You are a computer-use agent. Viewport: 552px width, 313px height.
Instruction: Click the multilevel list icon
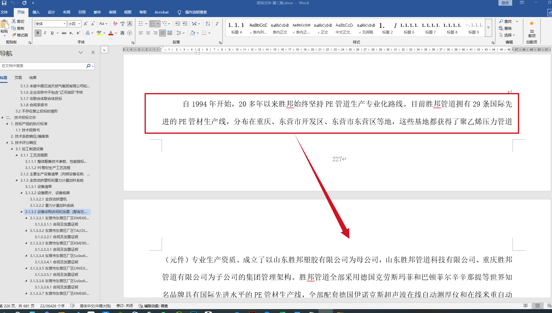(x=164, y=24)
